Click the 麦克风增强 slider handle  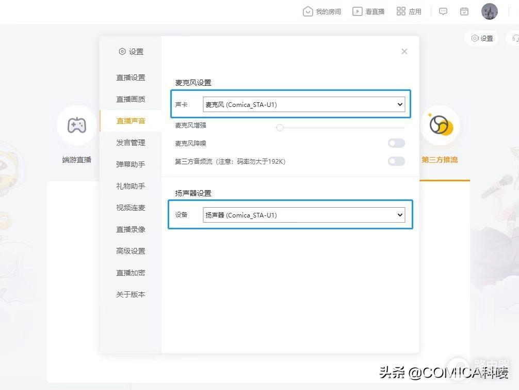coord(280,127)
